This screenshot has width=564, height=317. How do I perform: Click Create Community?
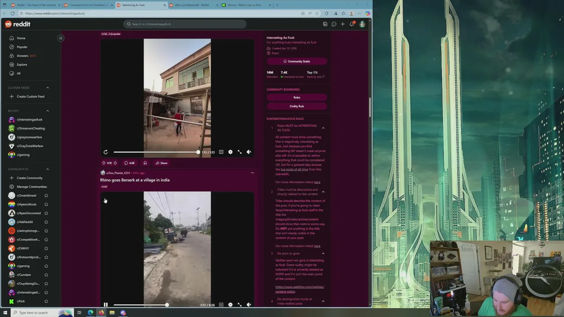[30, 178]
